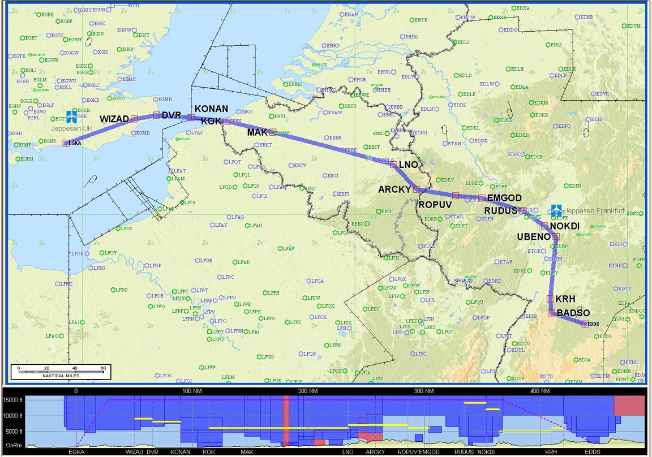Select the DVR waypoint marker on route
Screen dimensions: 652x457
pyautogui.click(x=157, y=115)
